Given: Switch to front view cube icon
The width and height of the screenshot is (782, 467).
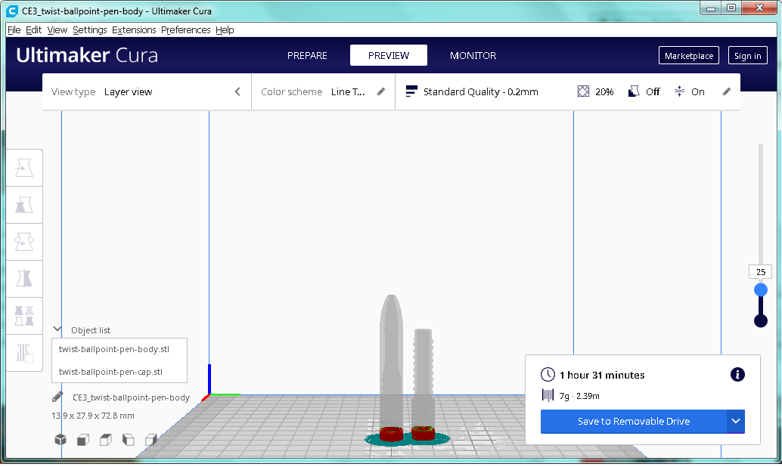Looking at the screenshot, I should (83, 440).
